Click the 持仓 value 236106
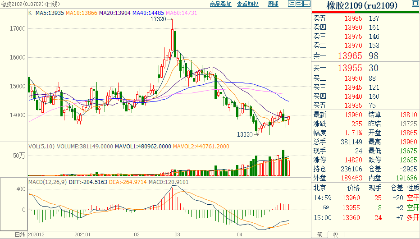Viewport: 420px width, 239px height. click(352, 169)
